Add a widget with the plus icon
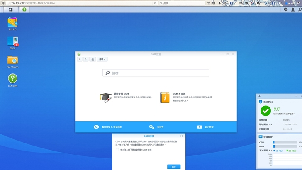Image resolution: width=302 pixels, height=170 pixels. 259,96
